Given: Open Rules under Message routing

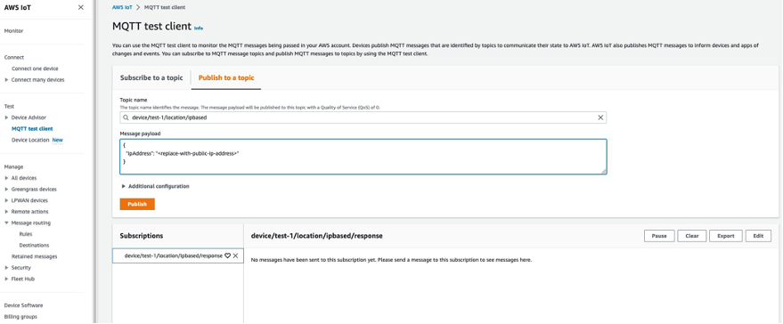Looking at the screenshot, I should (26, 234).
